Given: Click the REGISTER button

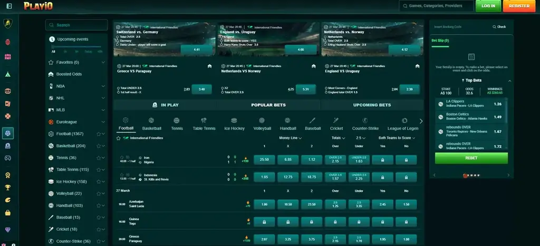Looking at the screenshot, I should [519, 6].
